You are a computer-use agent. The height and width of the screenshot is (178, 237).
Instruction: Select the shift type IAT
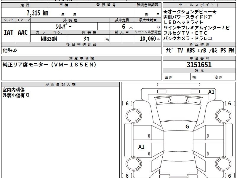click(9, 32)
